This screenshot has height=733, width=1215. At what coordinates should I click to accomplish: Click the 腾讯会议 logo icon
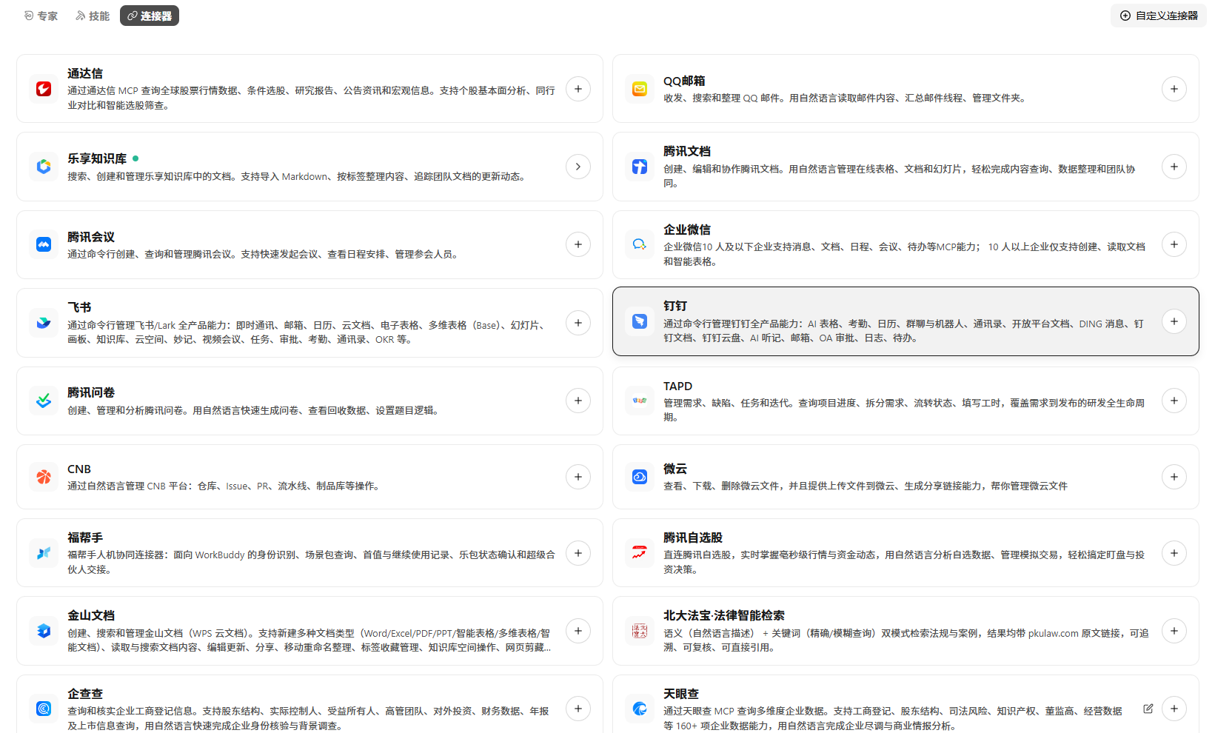(44, 244)
